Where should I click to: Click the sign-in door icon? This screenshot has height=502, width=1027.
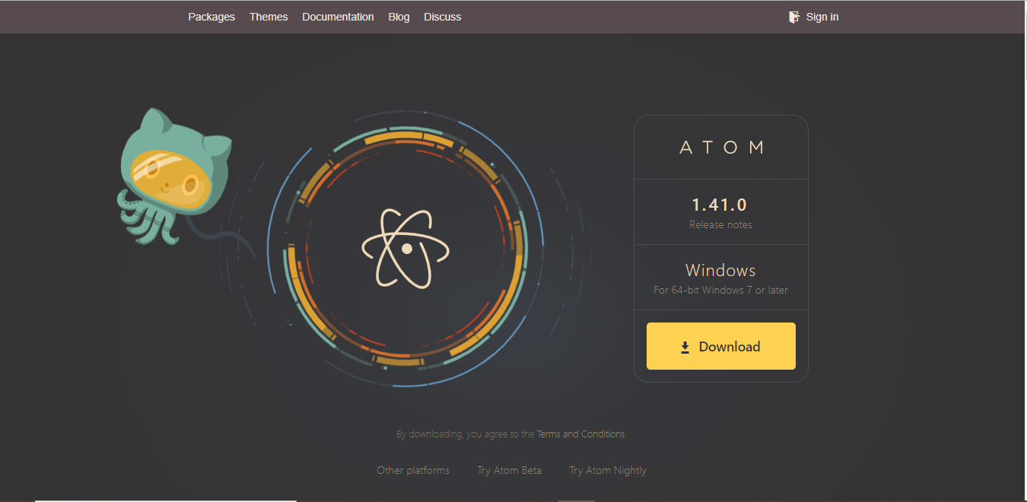pyautogui.click(x=794, y=17)
